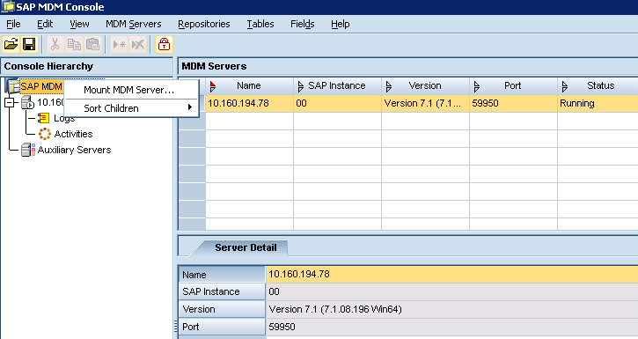Open the Edit menu
This screenshot has width=638, height=339.
[x=45, y=24]
